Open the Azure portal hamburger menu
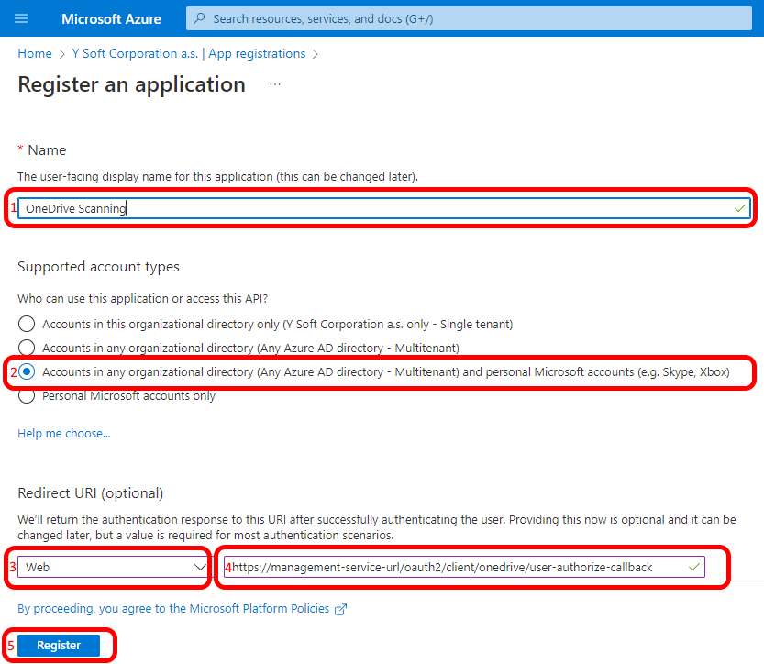The height and width of the screenshot is (664, 764). 20,18
